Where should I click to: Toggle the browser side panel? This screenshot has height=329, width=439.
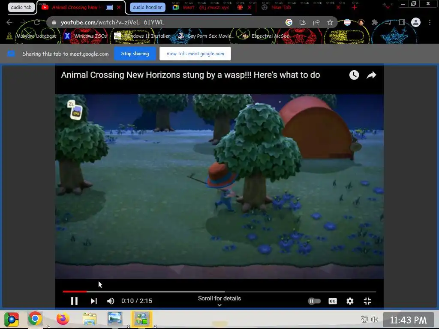[402, 22]
